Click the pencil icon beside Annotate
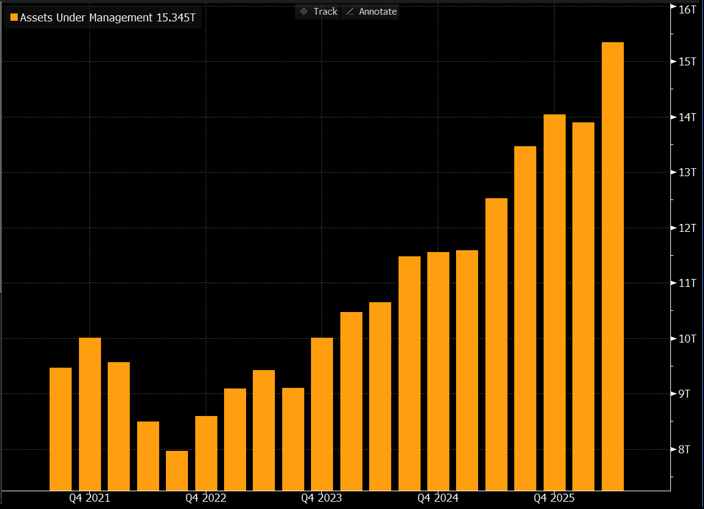704x509 pixels. 350,12
